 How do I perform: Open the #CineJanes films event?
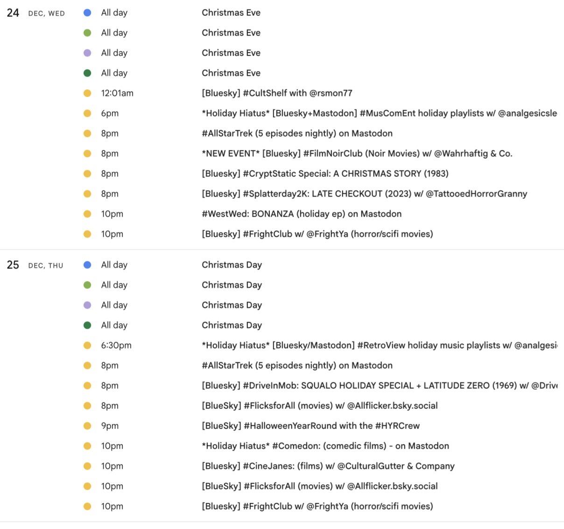click(x=328, y=466)
